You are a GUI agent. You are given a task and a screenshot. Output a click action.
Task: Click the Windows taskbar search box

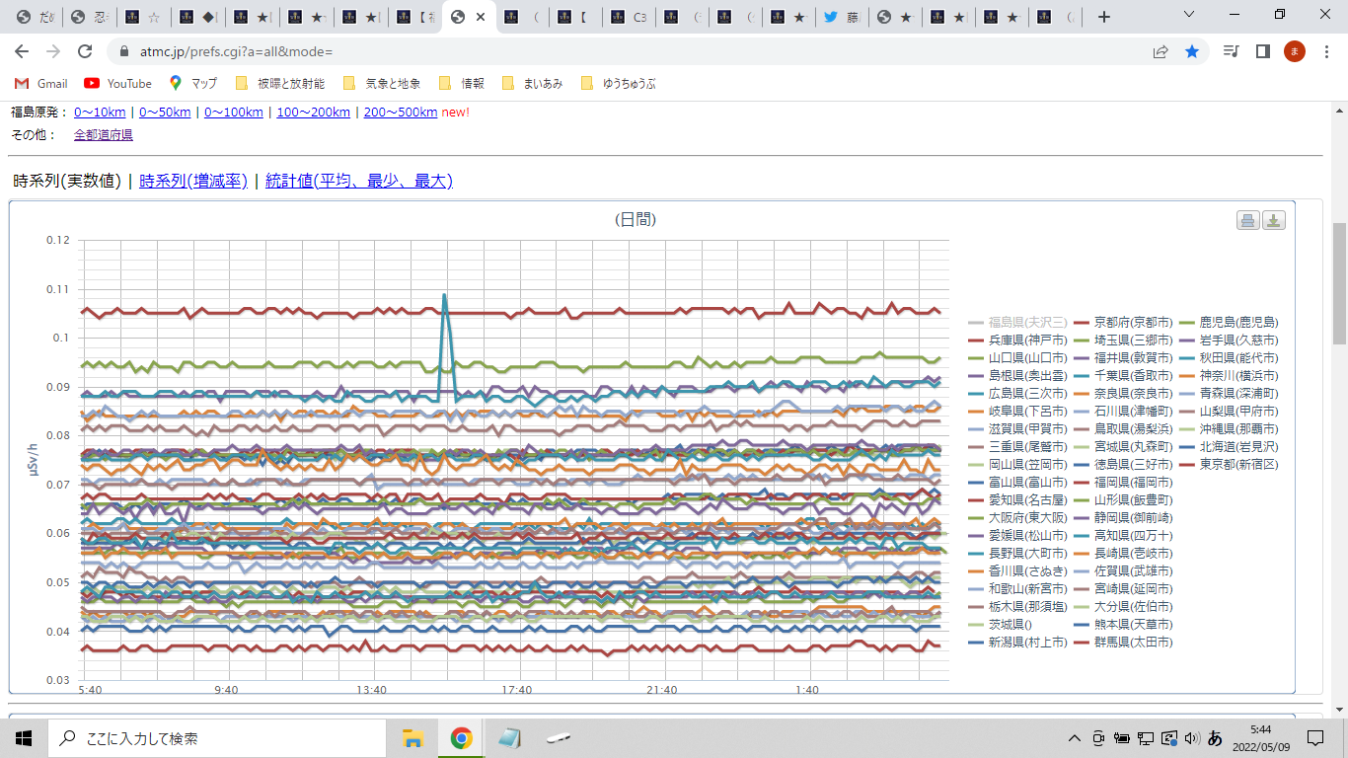217,738
